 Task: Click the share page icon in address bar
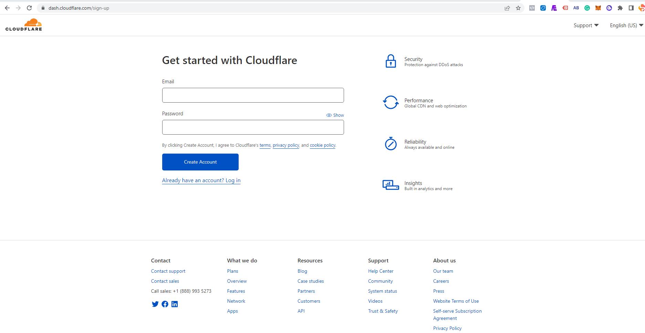(x=507, y=8)
